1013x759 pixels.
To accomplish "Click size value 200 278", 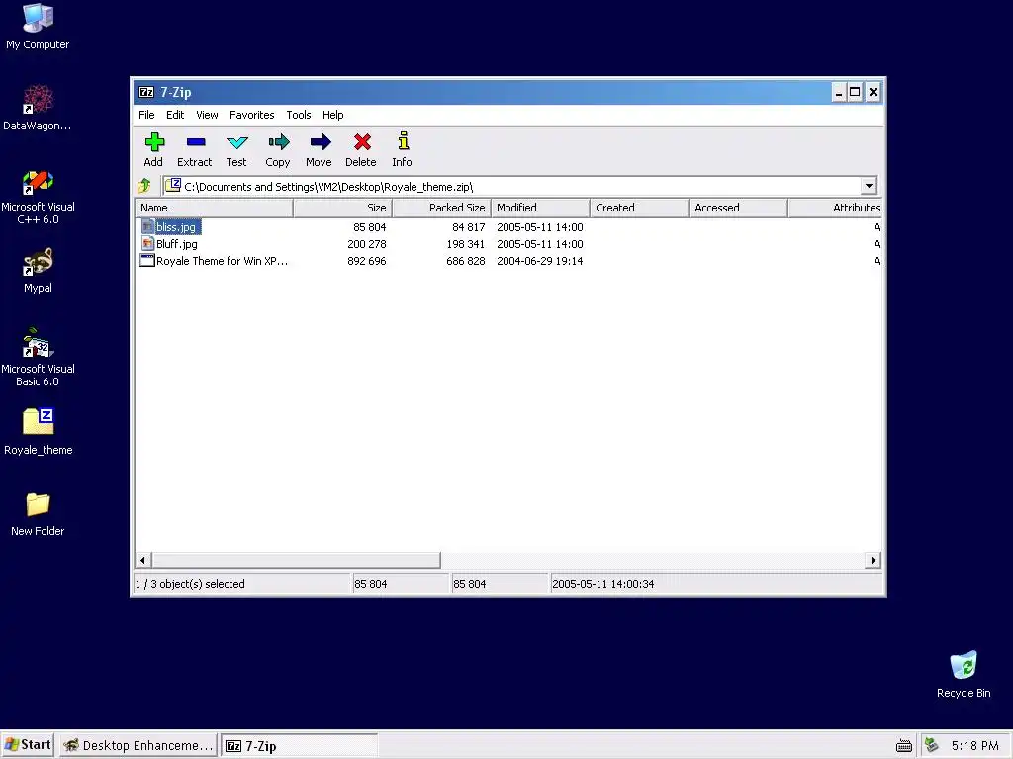I will pos(366,244).
